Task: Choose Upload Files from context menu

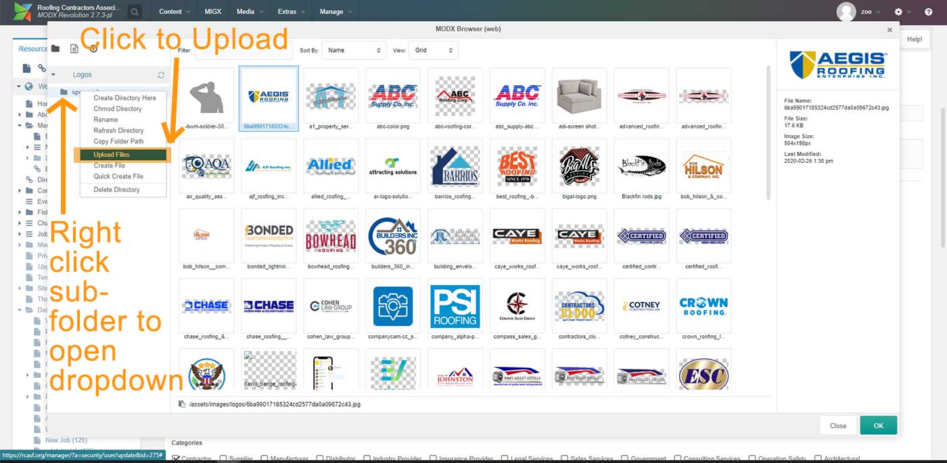Action: (x=123, y=155)
